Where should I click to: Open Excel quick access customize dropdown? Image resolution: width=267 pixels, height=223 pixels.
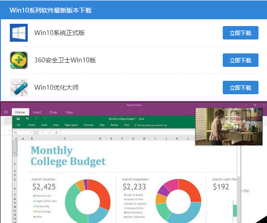(45, 118)
